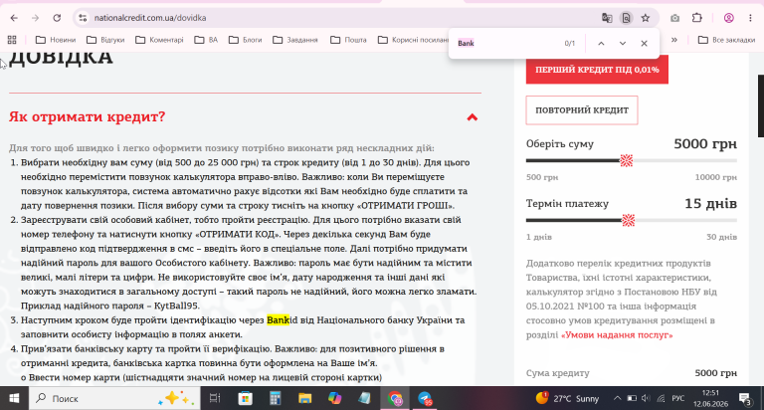Click the highlighted Bank word in text
This screenshot has width=764, height=410.
[279, 320]
